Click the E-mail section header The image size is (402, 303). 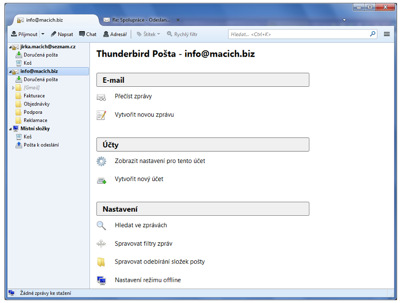203,80
